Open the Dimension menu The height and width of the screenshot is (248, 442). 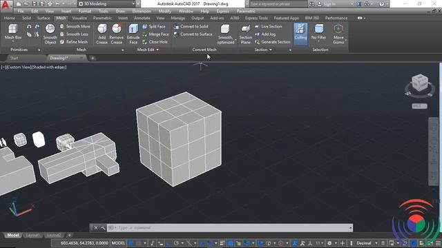142,11
